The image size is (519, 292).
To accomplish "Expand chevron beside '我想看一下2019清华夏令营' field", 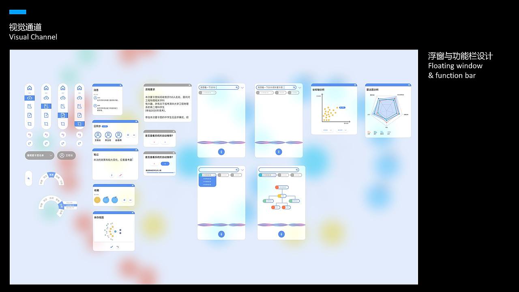I will coord(300,88).
